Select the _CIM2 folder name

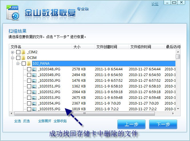[32, 52]
